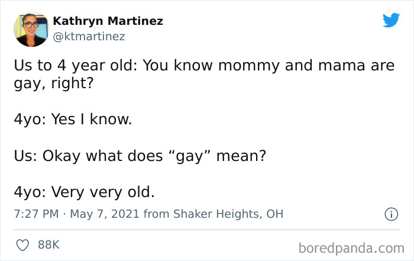Open the @ktmartinez handle link
This screenshot has height=261, width=414.
89,37
